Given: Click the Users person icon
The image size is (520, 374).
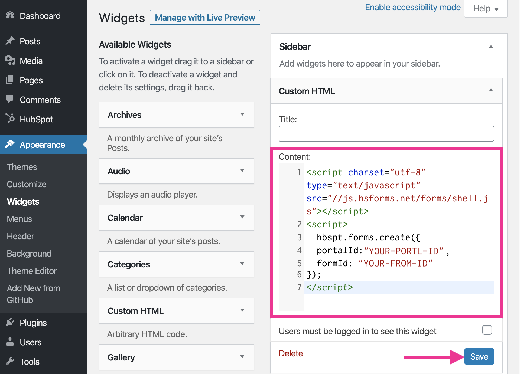Looking at the screenshot, I should pos(10,342).
